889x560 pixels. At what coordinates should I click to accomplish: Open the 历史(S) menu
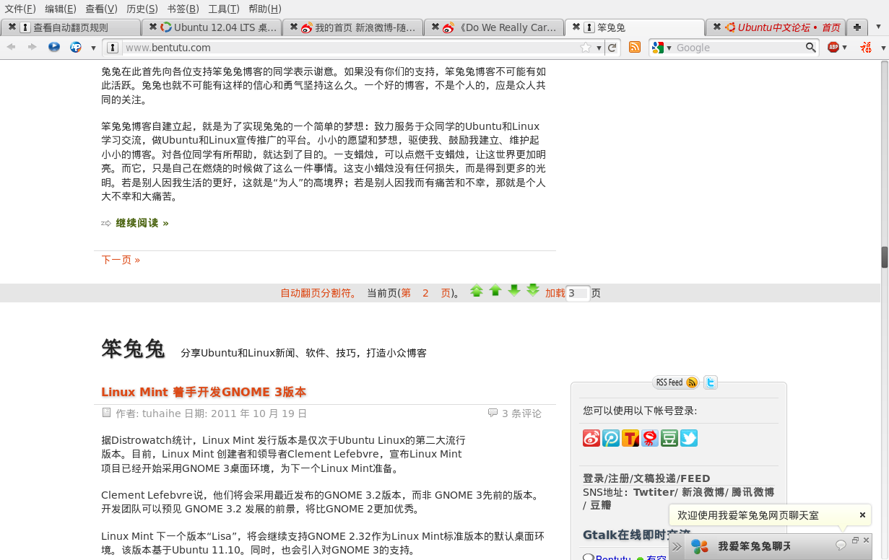142,9
